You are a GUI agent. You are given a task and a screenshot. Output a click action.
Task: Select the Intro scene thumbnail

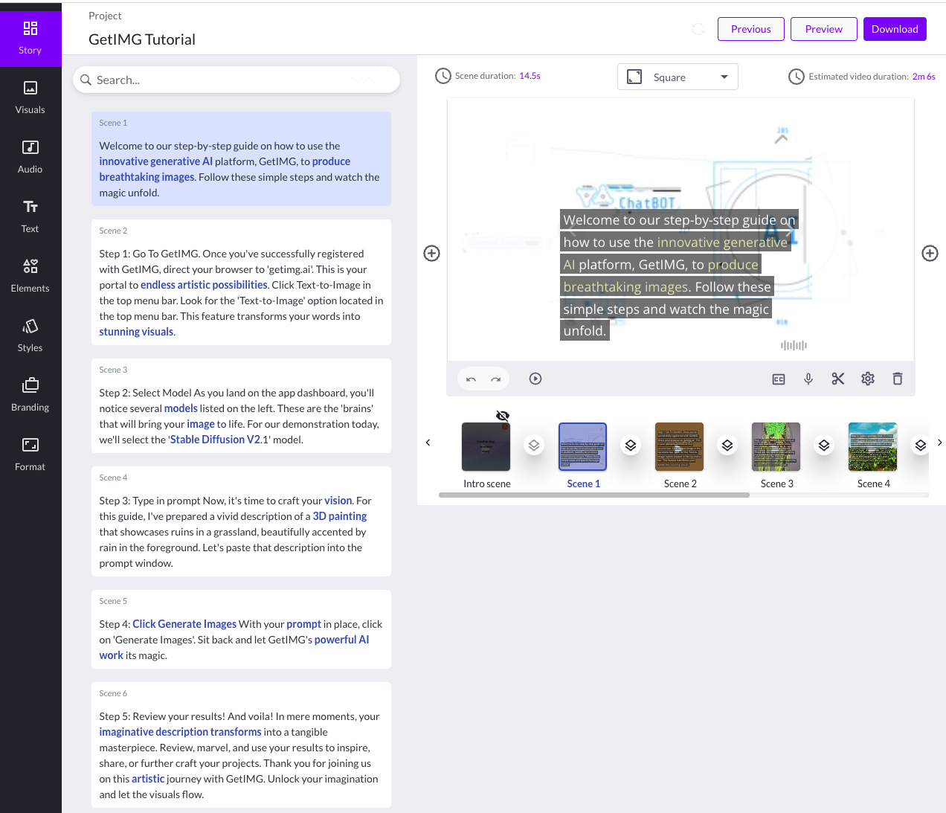486,447
